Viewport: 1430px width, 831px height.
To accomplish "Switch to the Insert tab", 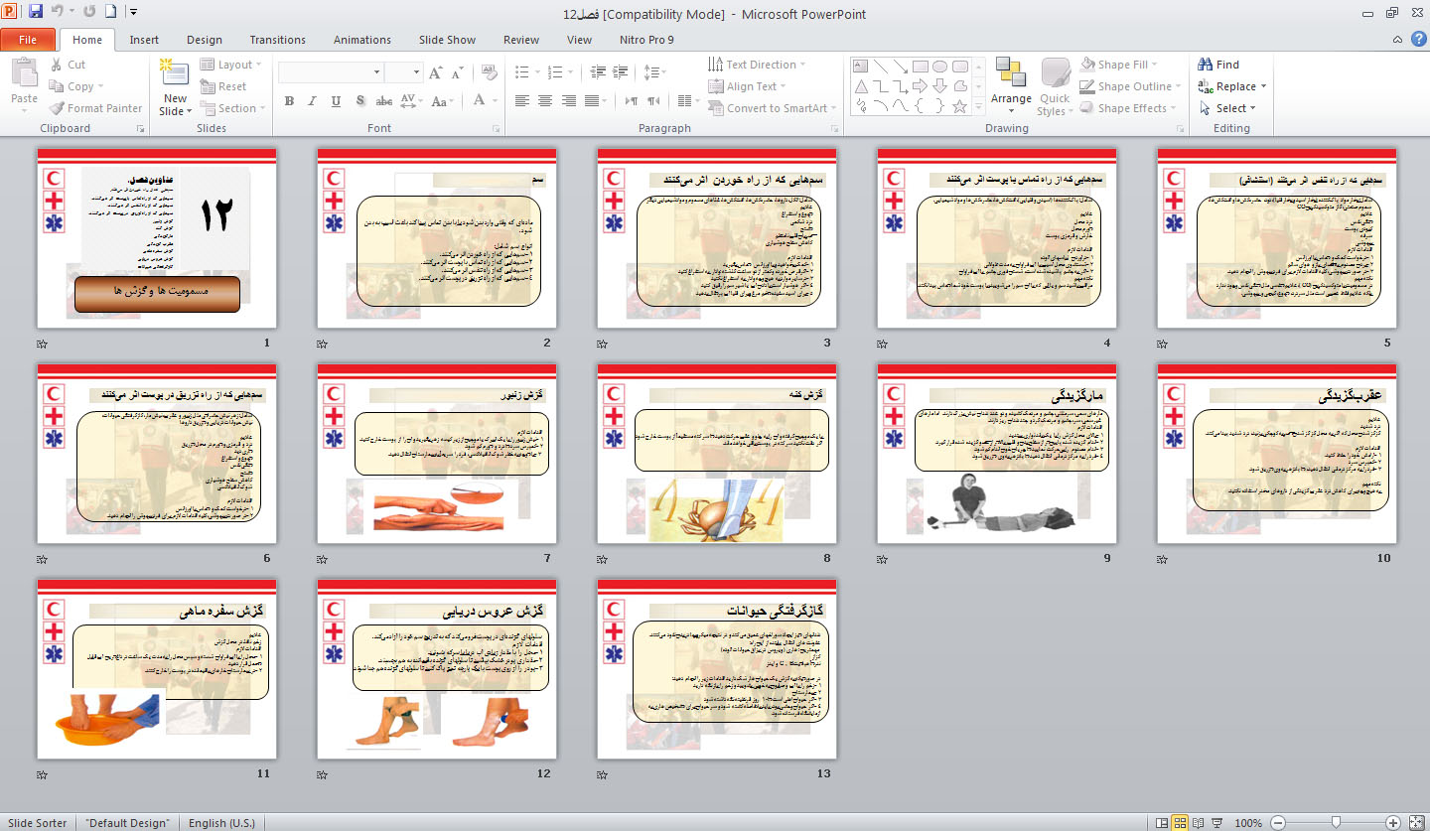I will point(144,40).
